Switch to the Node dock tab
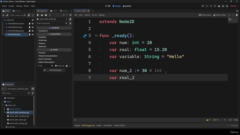This screenshot has height=135, width=240. click(x=54, y=11)
